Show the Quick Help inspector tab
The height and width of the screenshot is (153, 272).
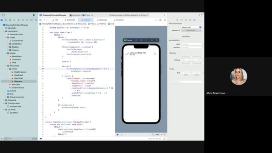point(186,20)
